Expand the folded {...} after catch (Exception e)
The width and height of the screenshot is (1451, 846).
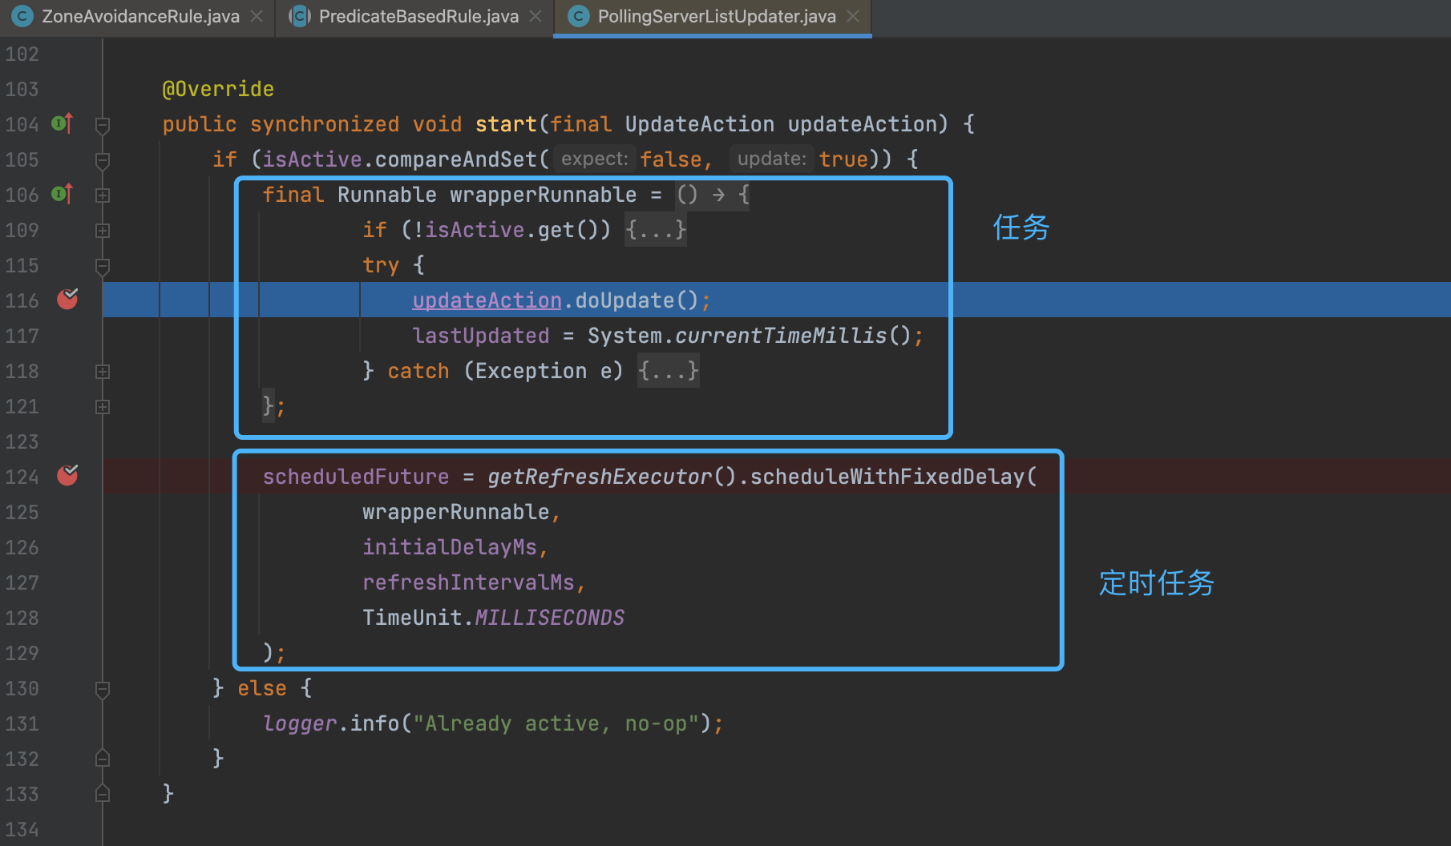click(x=669, y=371)
